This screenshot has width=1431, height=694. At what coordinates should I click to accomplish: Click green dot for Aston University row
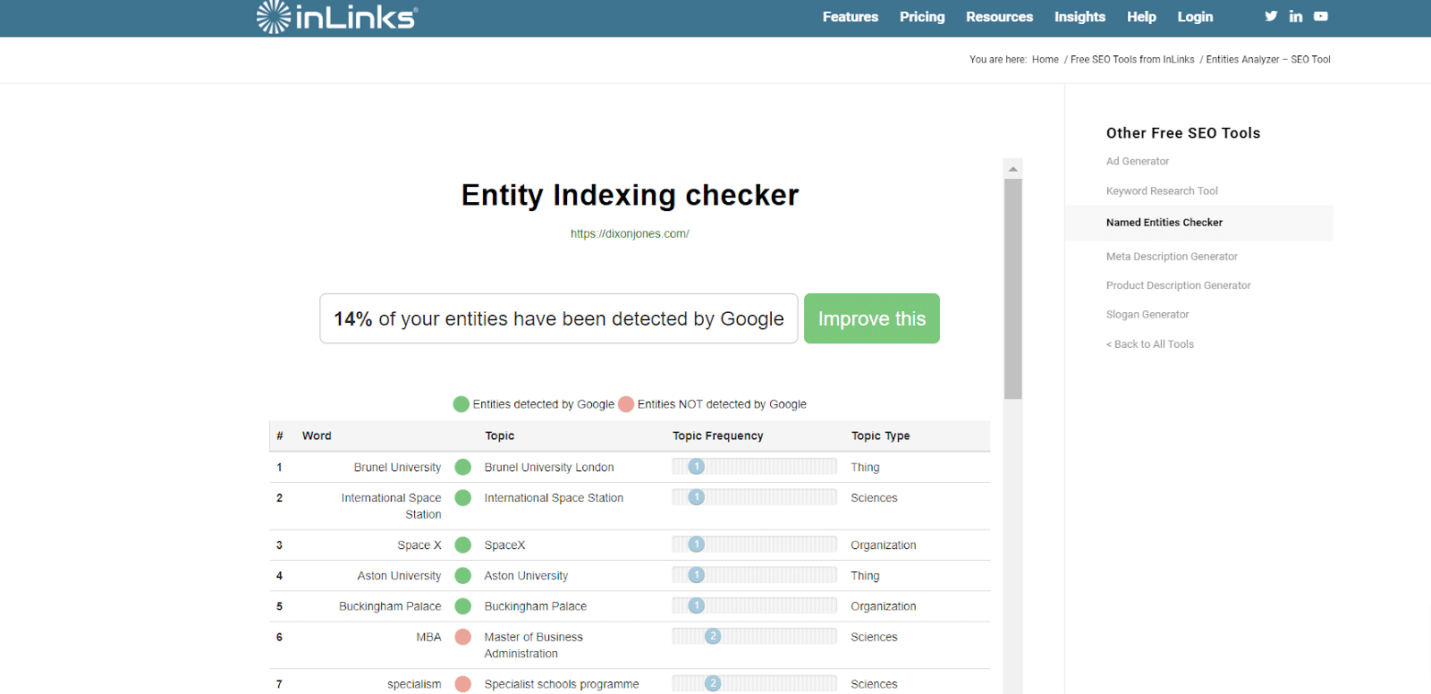click(x=463, y=575)
